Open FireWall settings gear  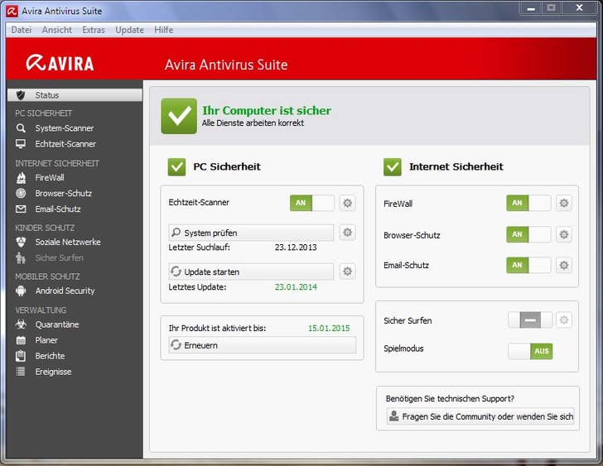click(564, 203)
